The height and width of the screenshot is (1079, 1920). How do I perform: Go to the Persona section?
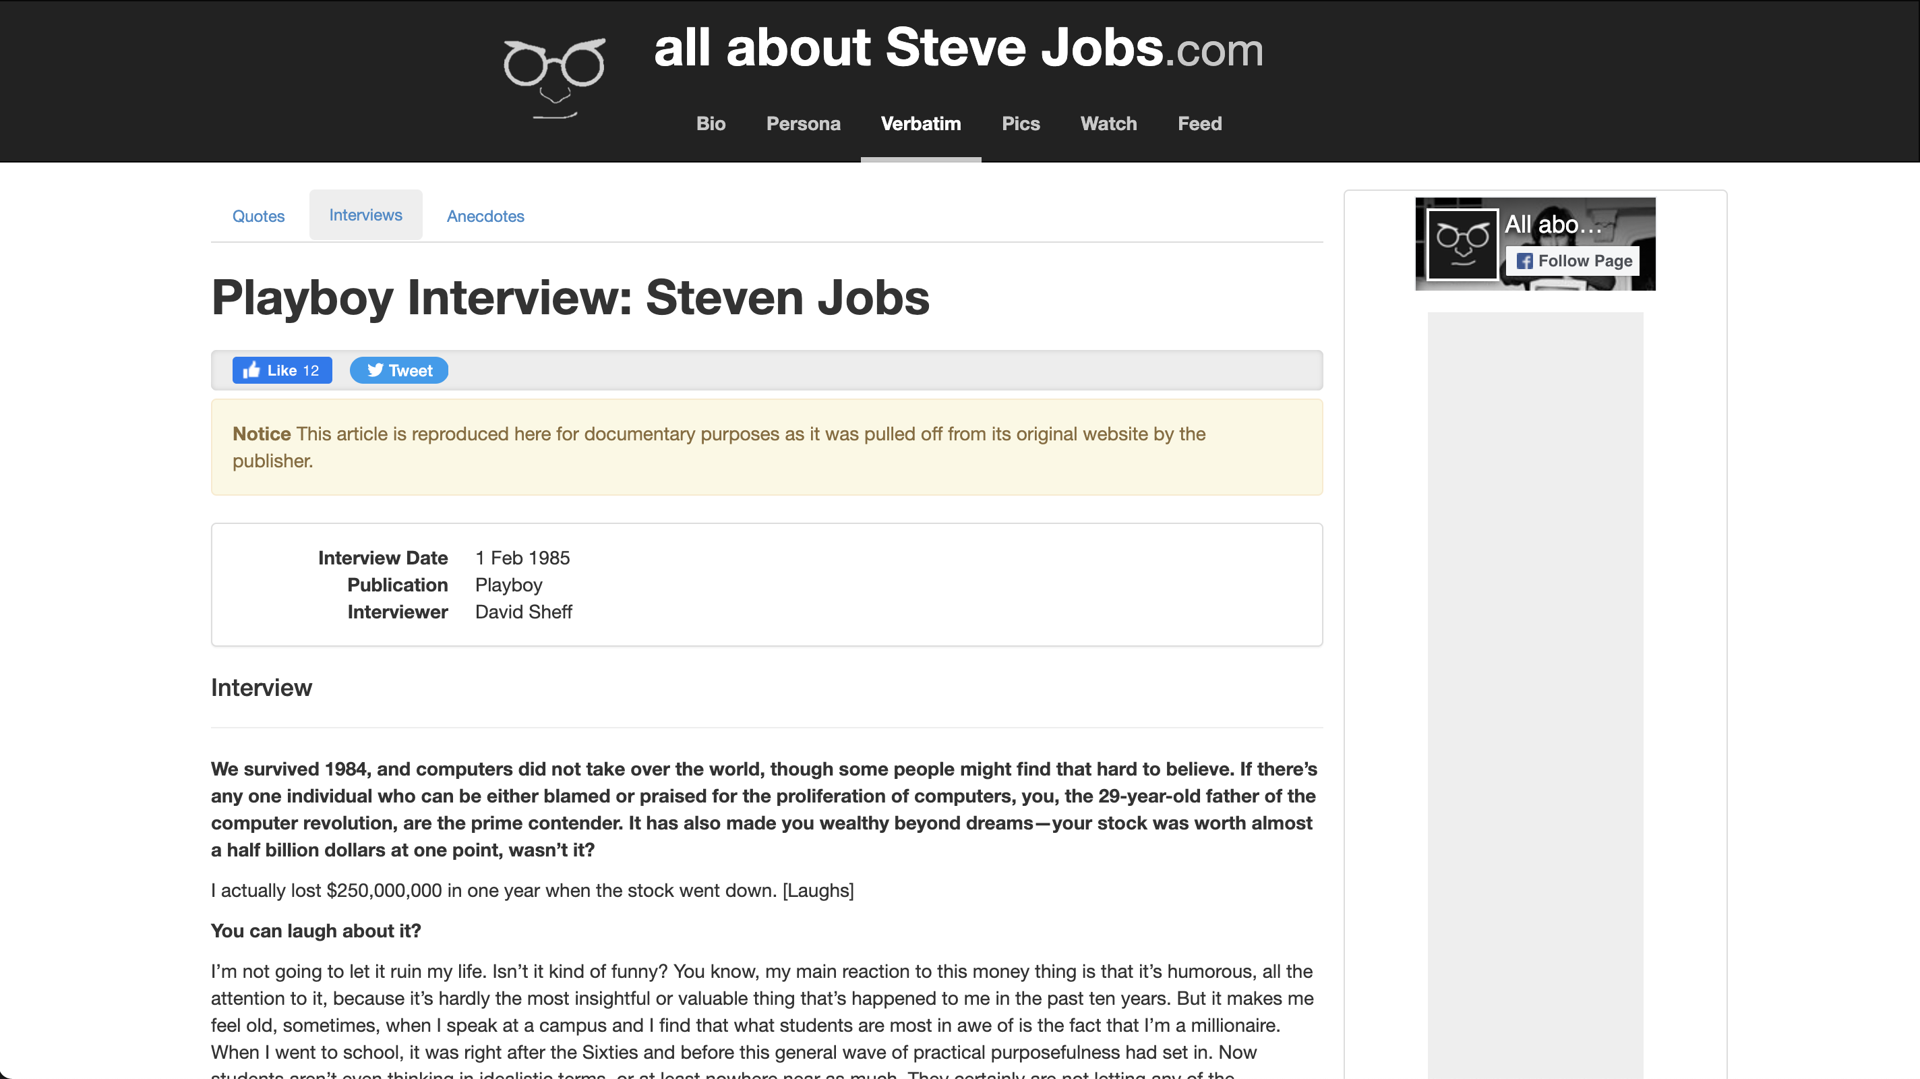point(803,124)
